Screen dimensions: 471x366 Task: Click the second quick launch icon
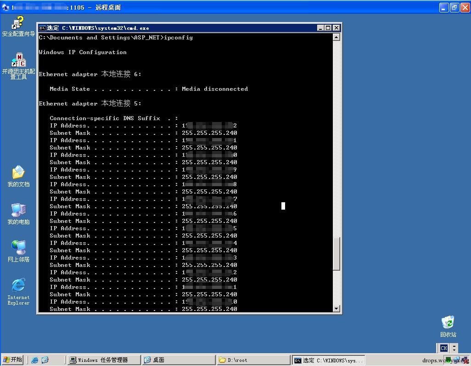tap(45, 360)
